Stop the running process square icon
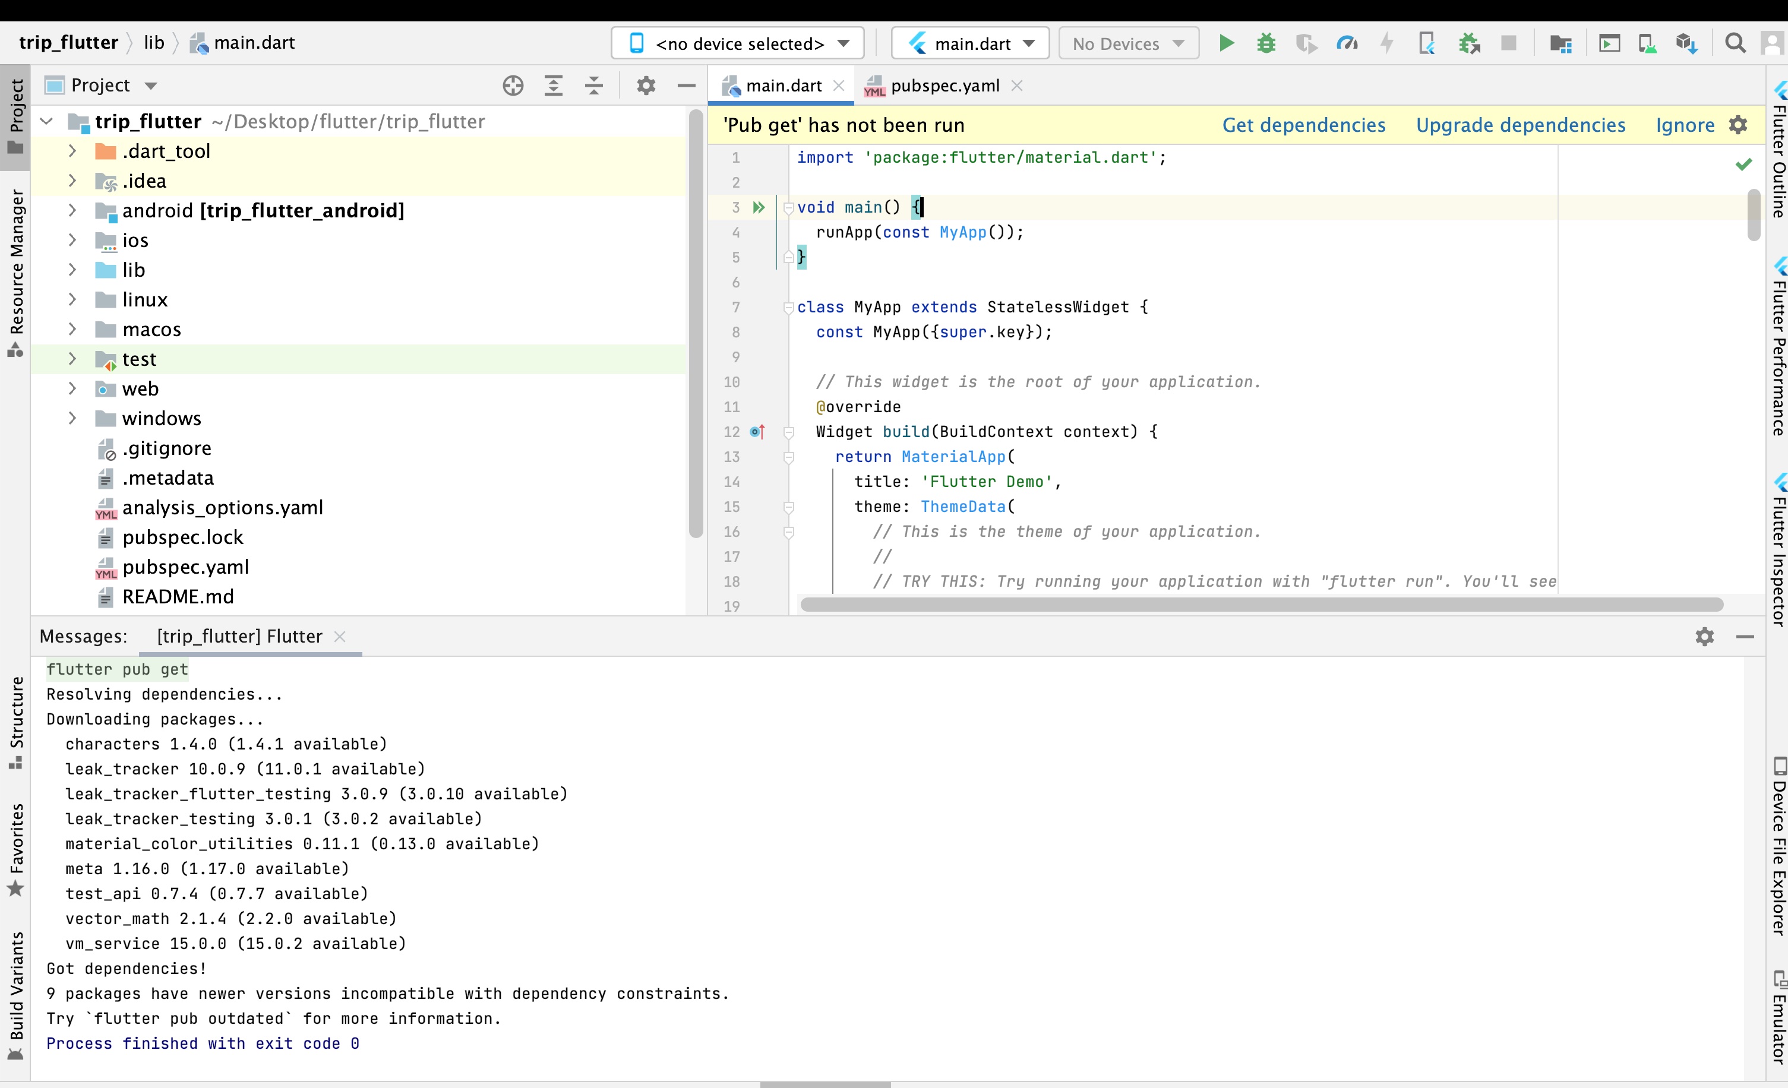The image size is (1788, 1088). [x=1509, y=43]
